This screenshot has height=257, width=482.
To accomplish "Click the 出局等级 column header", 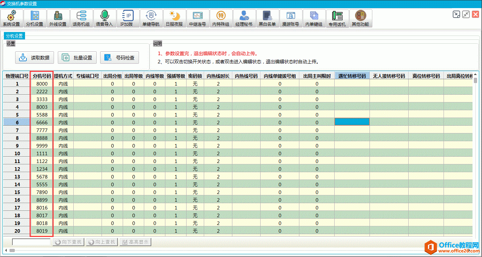I will click(134, 76).
